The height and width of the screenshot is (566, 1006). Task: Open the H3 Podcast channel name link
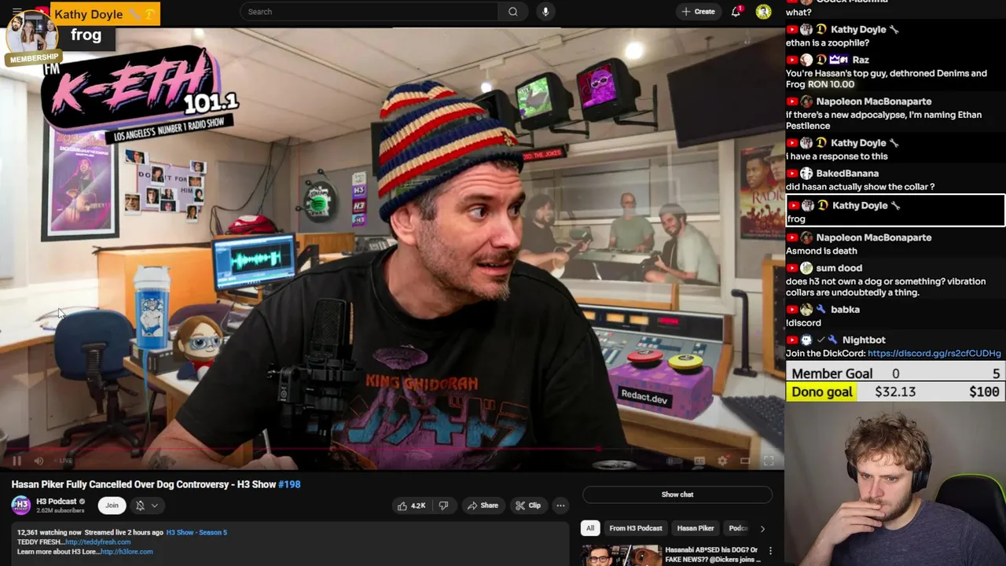point(57,501)
